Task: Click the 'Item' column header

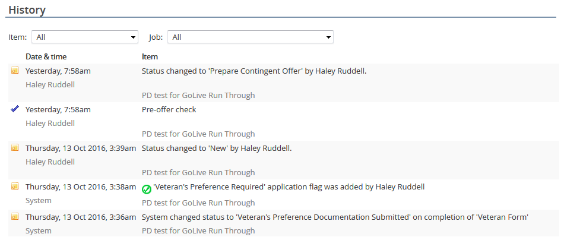Action: [150, 57]
